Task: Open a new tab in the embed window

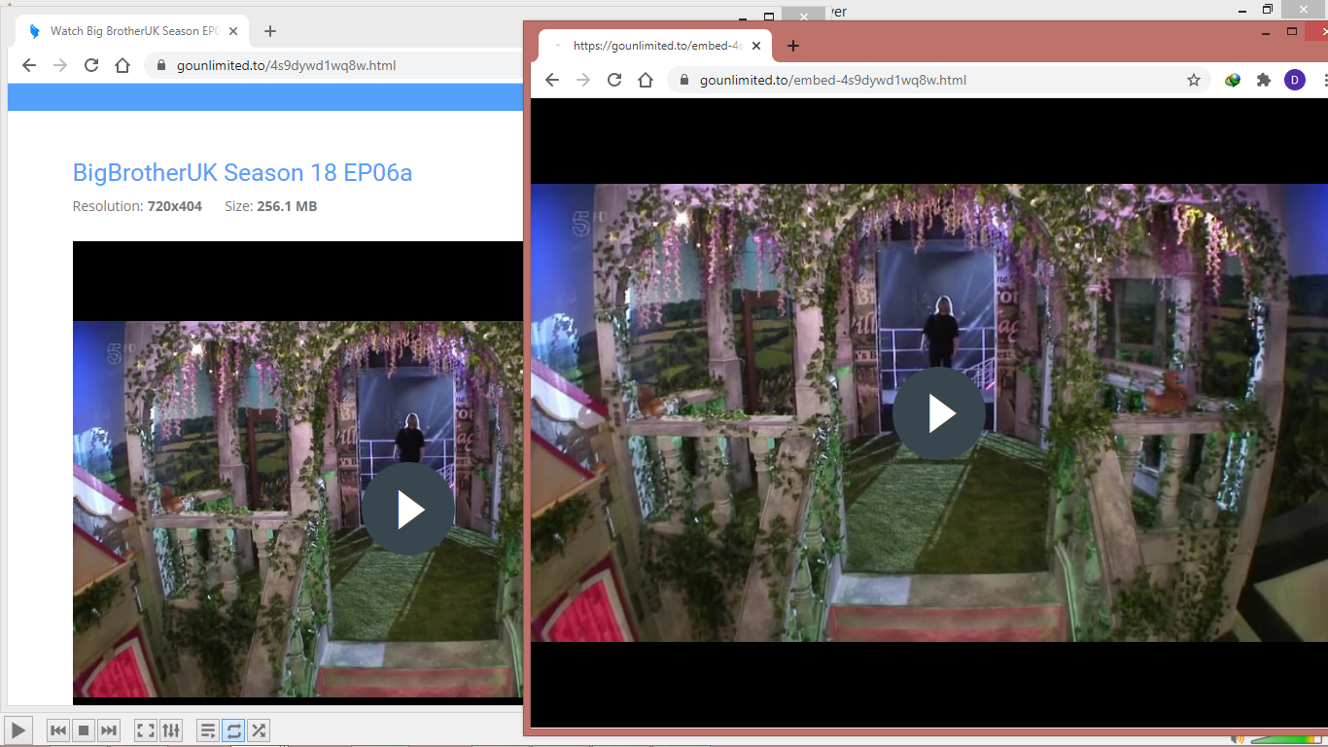Action: coord(793,46)
